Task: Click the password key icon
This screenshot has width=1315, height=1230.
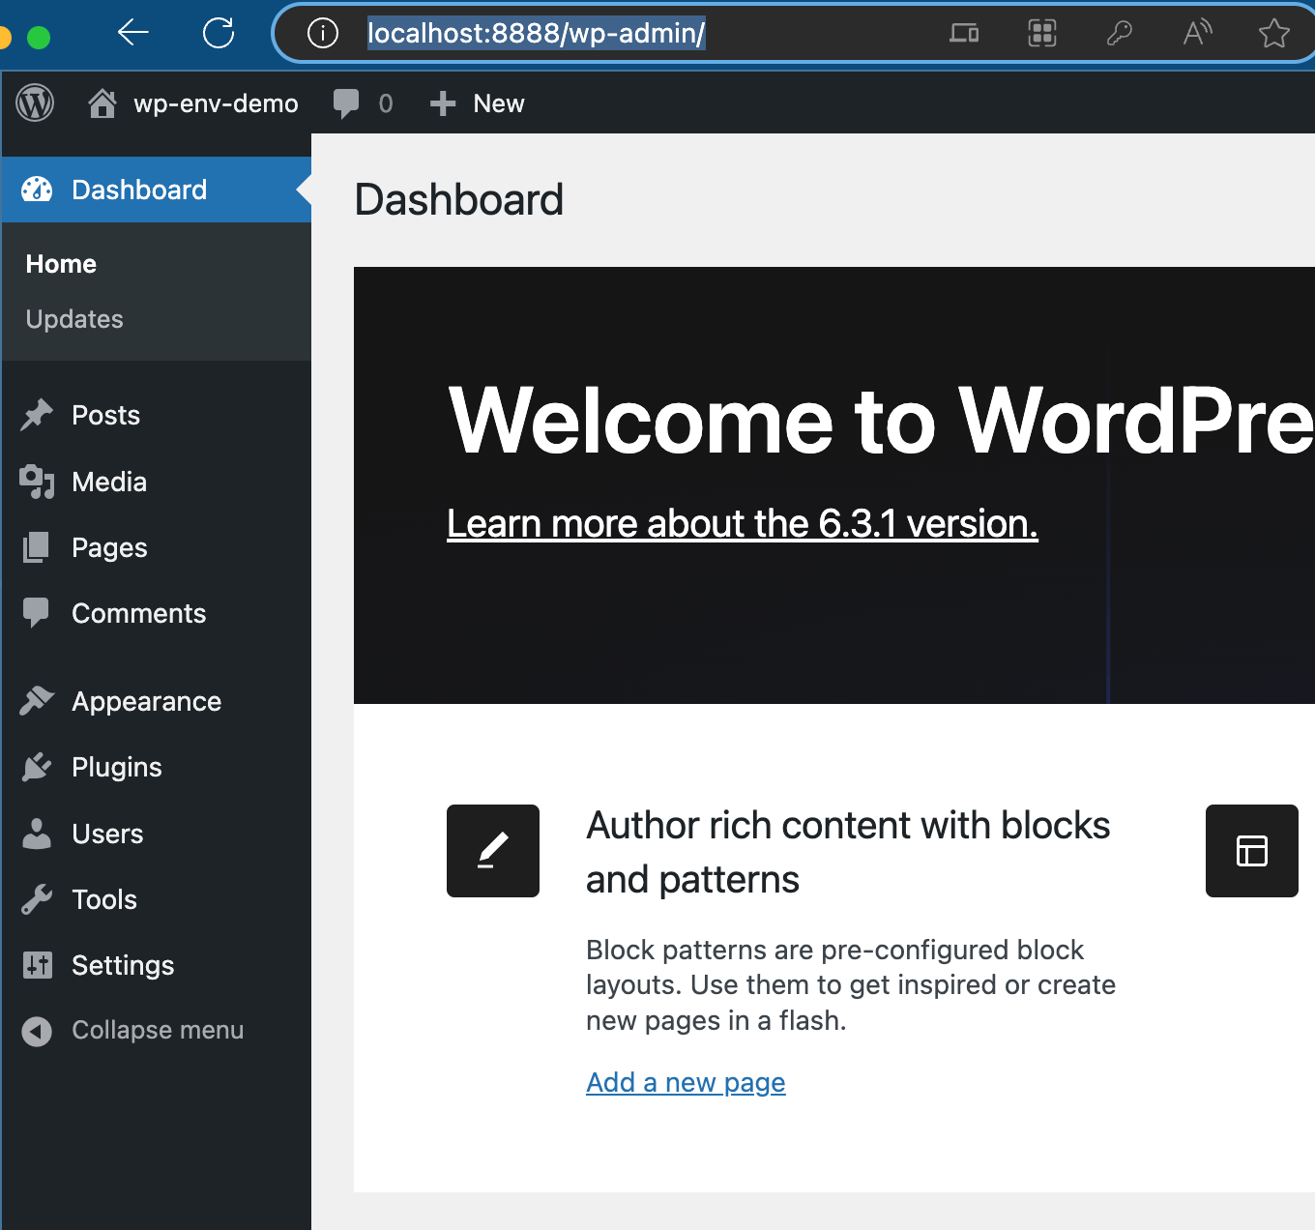Action: point(1119,34)
